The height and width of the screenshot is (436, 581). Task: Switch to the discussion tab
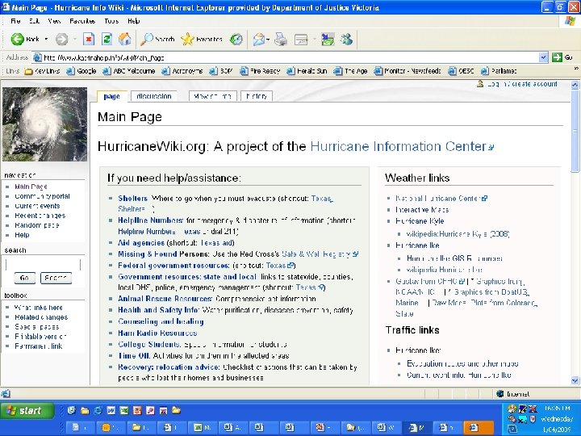click(x=153, y=96)
